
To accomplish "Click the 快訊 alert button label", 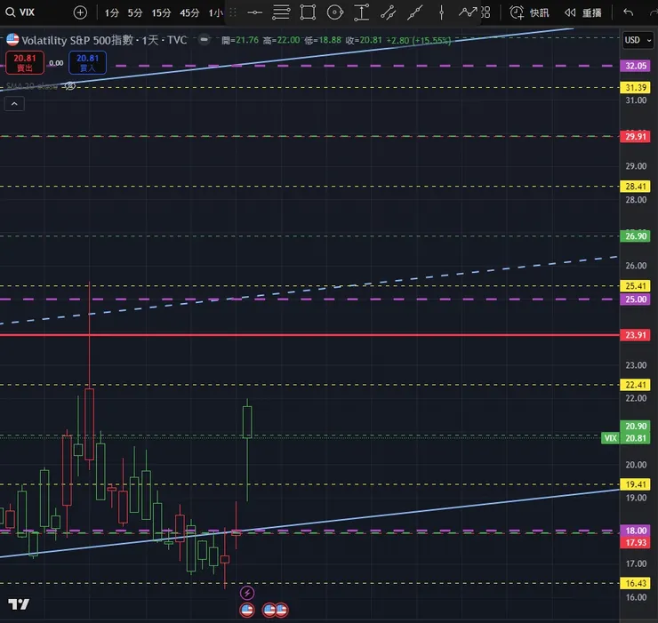I will point(539,13).
